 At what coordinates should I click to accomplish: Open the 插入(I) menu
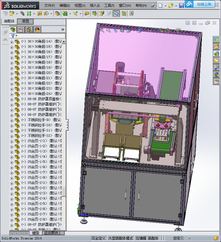pos(95,6)
